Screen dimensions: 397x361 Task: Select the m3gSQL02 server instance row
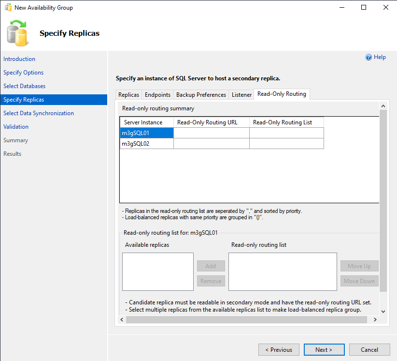(147, 144)
